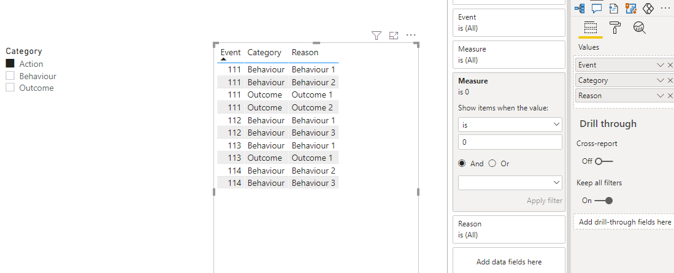Select the Or radio button
The height and width of the screenshot is (273, 674).
coord(492,163)
